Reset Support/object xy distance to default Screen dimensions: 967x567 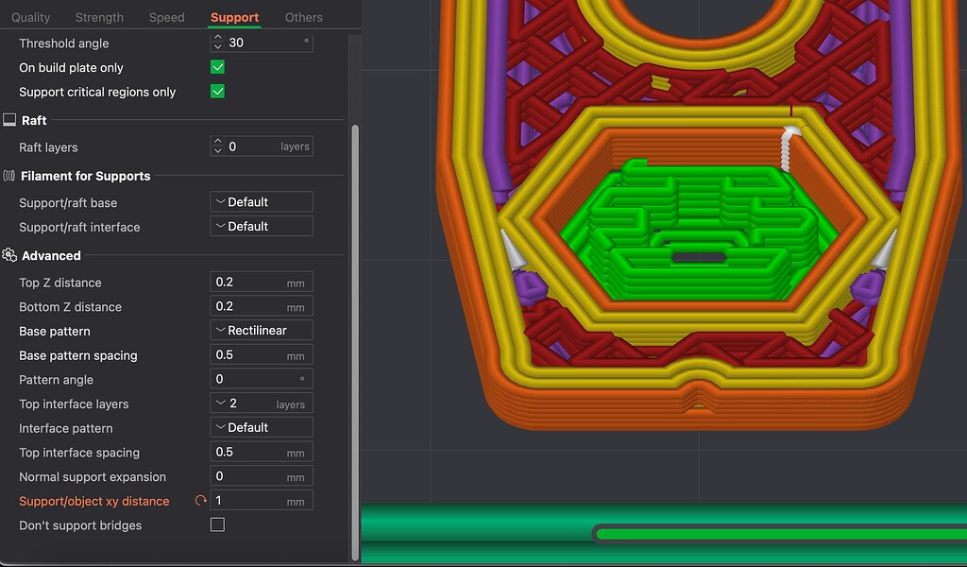(200, 500)
